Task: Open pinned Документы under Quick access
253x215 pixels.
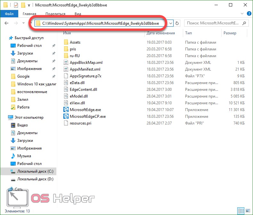Action: click(27, 61)
